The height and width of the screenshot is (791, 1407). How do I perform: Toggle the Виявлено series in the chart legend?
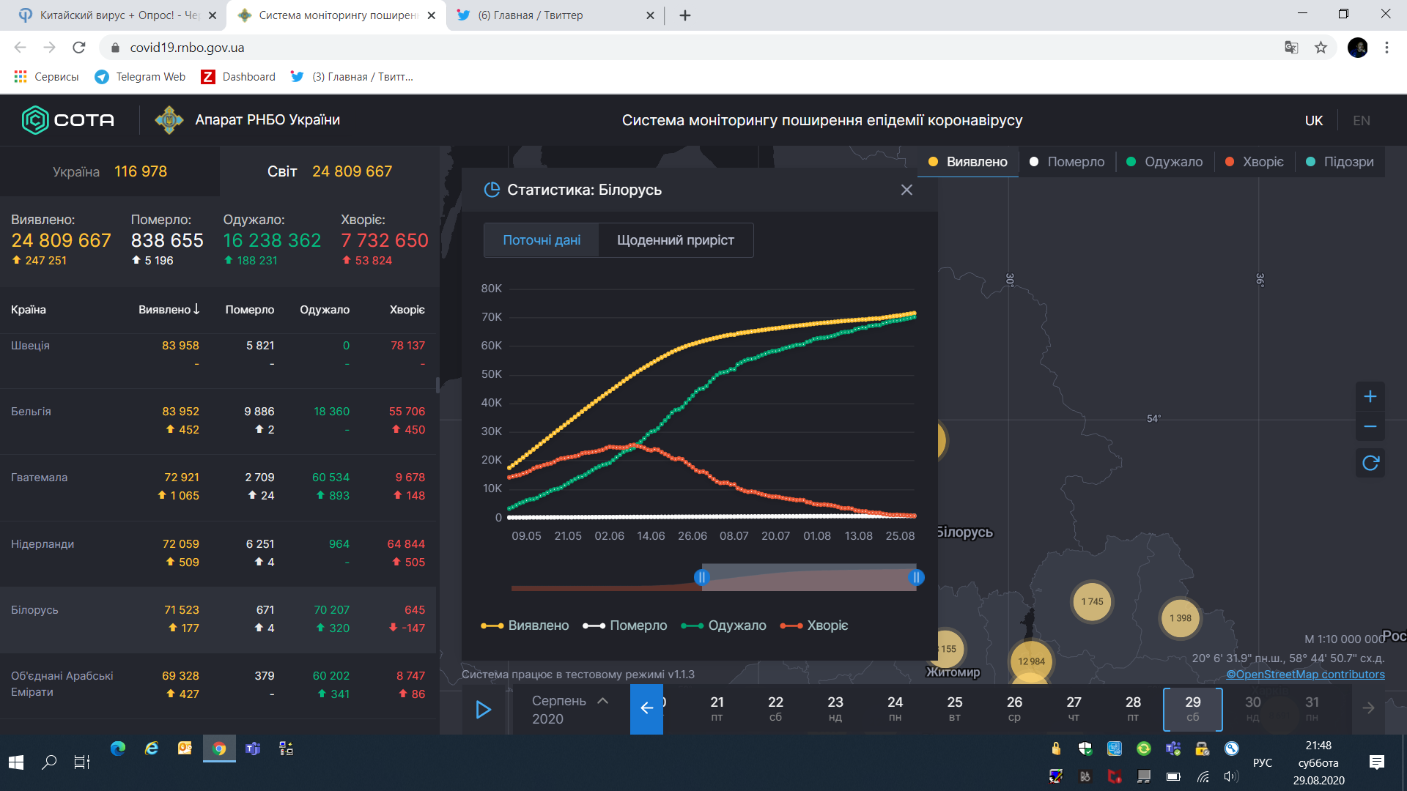525,625
